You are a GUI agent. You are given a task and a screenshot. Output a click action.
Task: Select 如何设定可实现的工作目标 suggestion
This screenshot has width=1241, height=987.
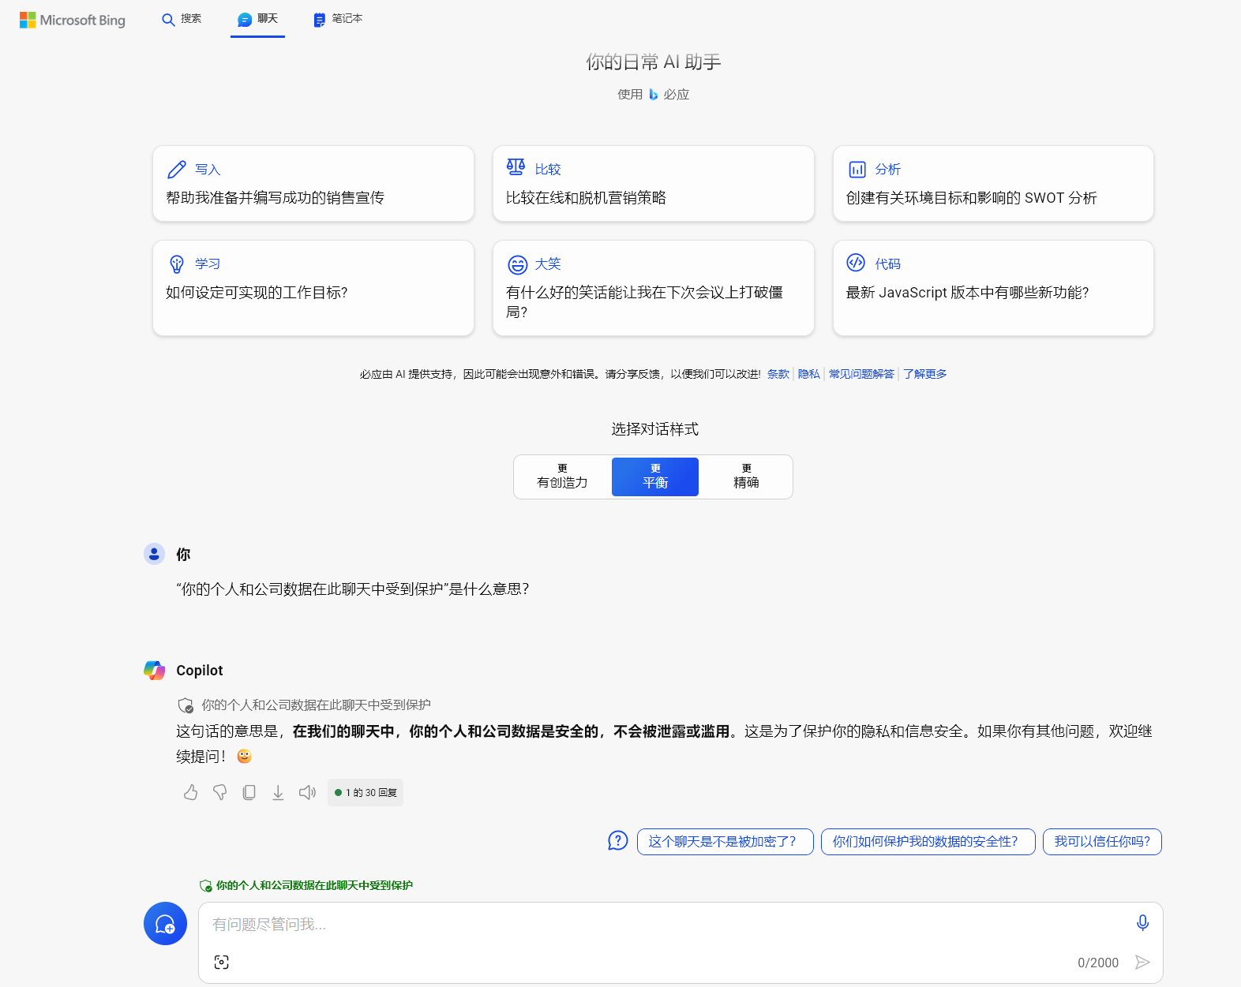313,288
